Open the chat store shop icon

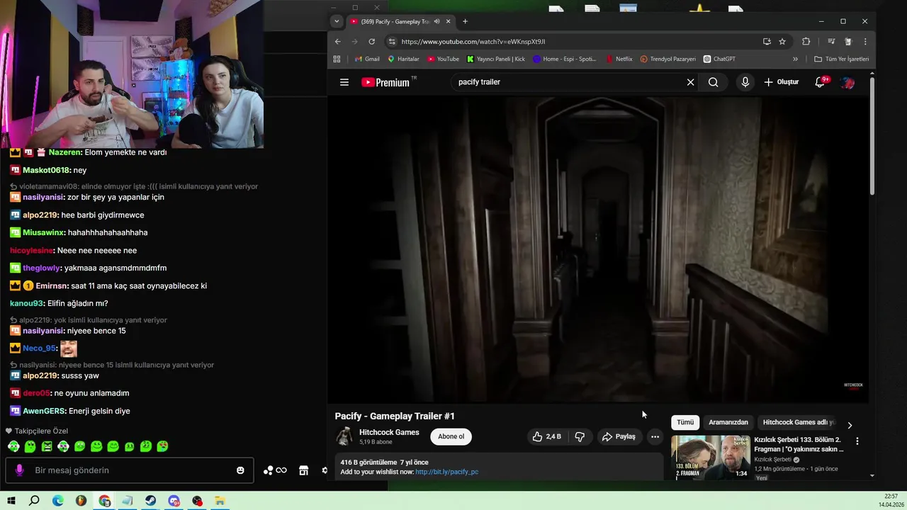click(303, 470)
